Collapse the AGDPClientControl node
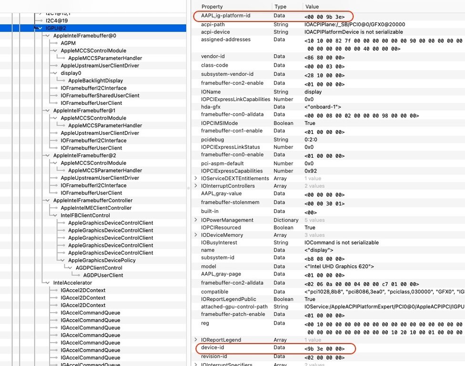 point(70,267)
